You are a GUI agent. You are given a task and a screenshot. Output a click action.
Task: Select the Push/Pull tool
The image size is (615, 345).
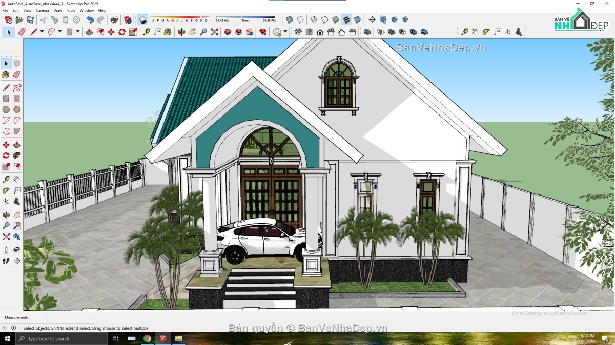(89, 32)
